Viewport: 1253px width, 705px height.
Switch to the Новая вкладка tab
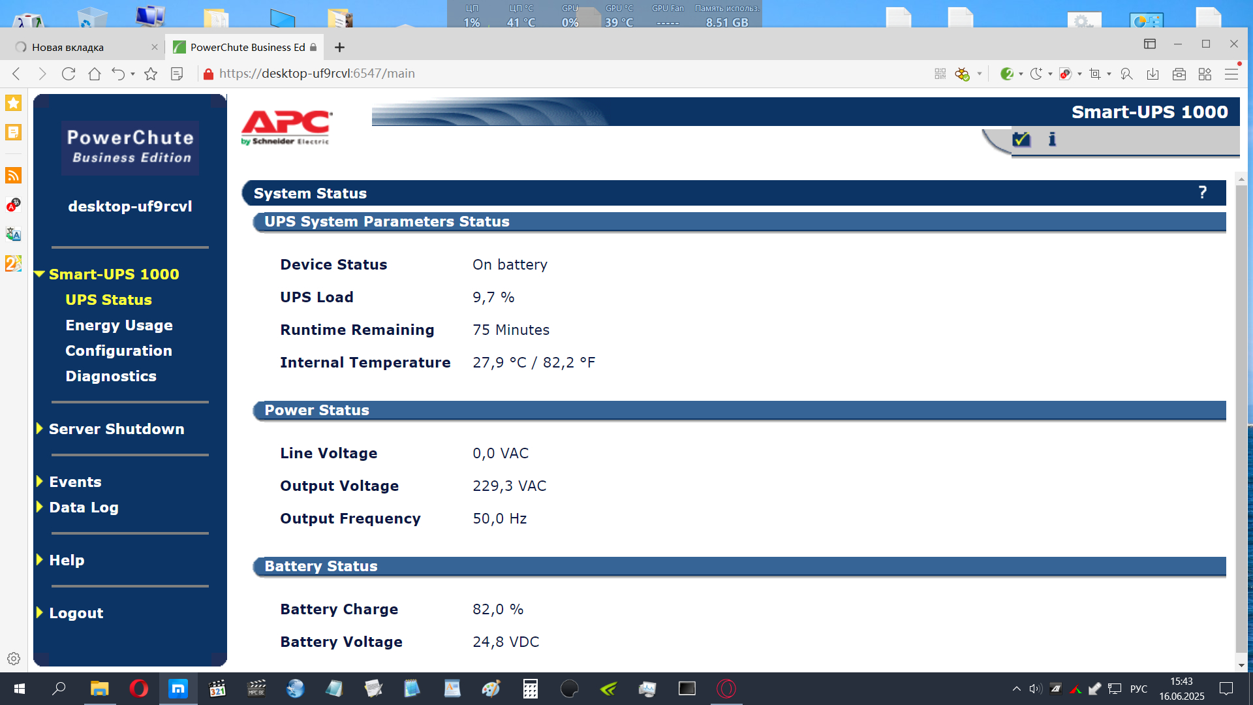[x=68, y=47]
